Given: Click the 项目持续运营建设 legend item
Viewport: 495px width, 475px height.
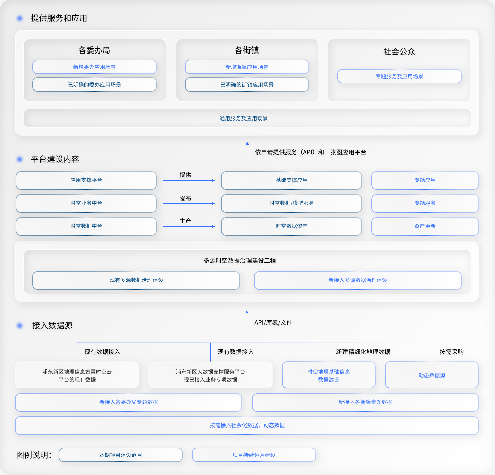Looking at the screenshot, I should [x=254, y=455].
